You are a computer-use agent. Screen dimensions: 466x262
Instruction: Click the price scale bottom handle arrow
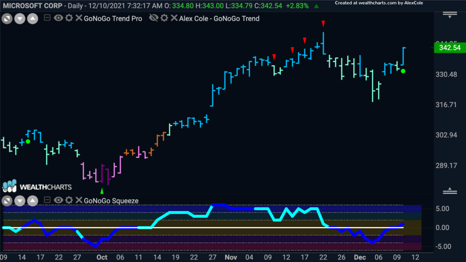click(x=450, y=191)
